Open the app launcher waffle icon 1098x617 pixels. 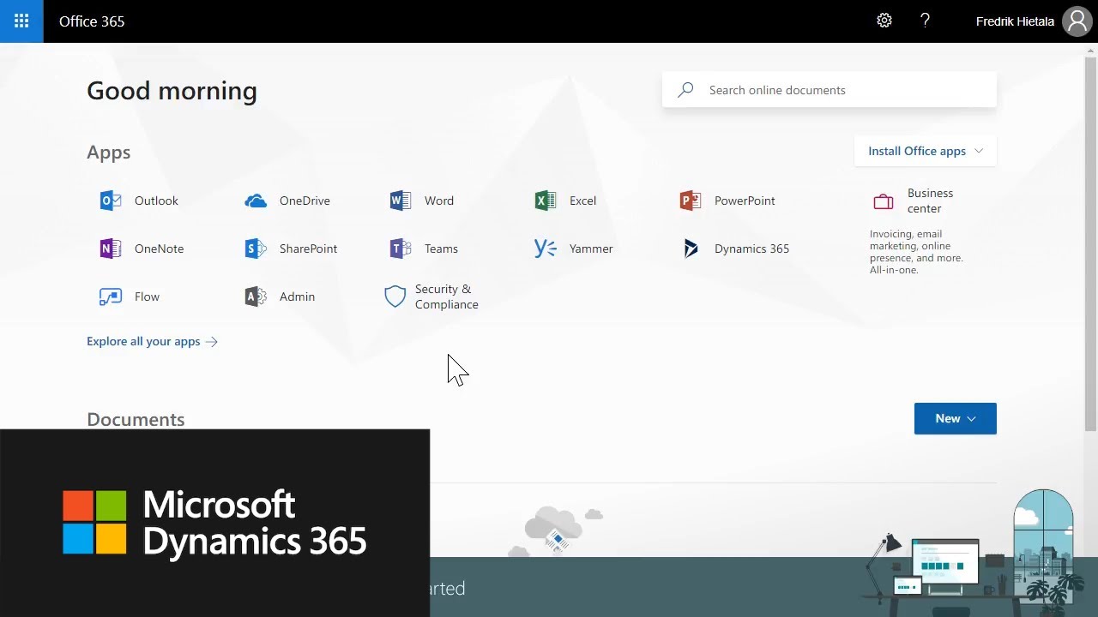pos(21,21)
